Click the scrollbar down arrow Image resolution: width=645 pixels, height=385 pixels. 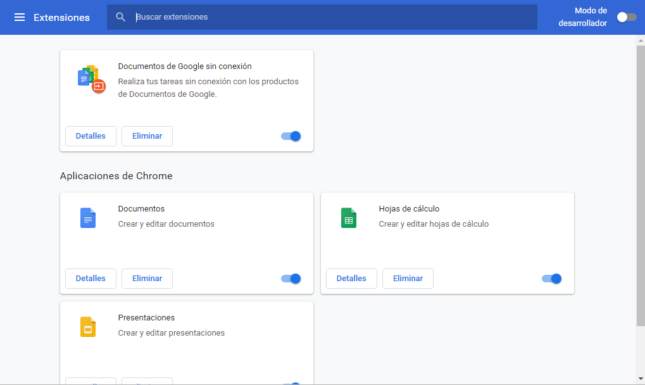pyautogui.click(x=641, y=379)
